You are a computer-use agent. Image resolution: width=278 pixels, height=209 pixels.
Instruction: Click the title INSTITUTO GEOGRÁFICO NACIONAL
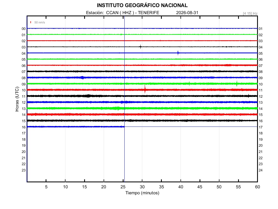coord(142,5)
